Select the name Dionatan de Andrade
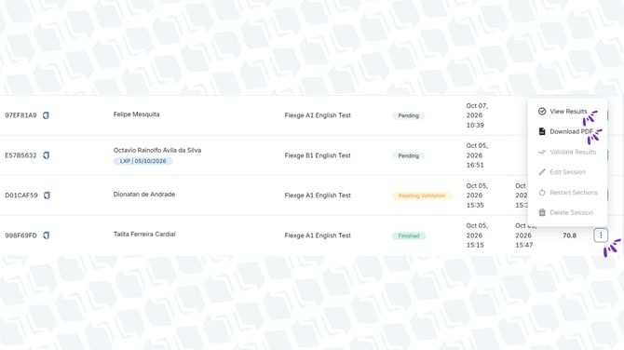 144,195
